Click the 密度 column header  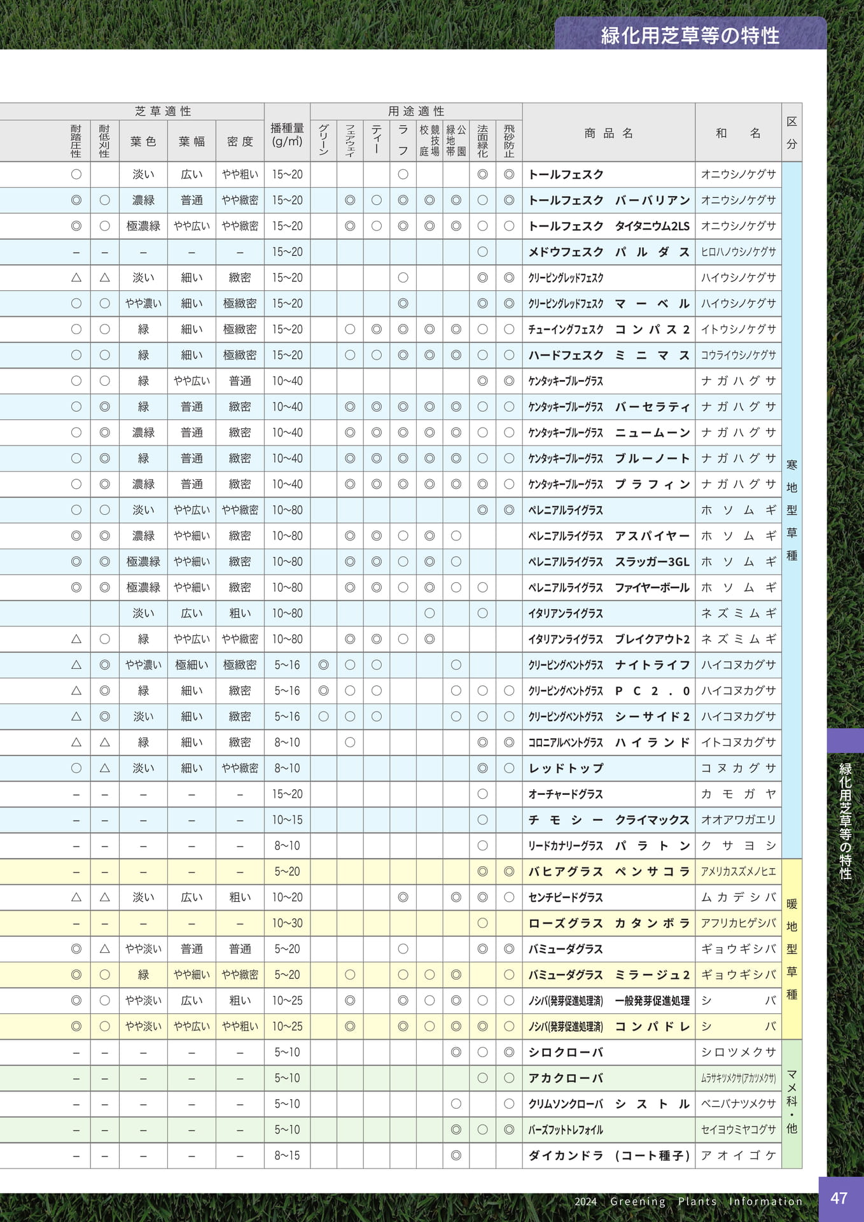[240, 141]
